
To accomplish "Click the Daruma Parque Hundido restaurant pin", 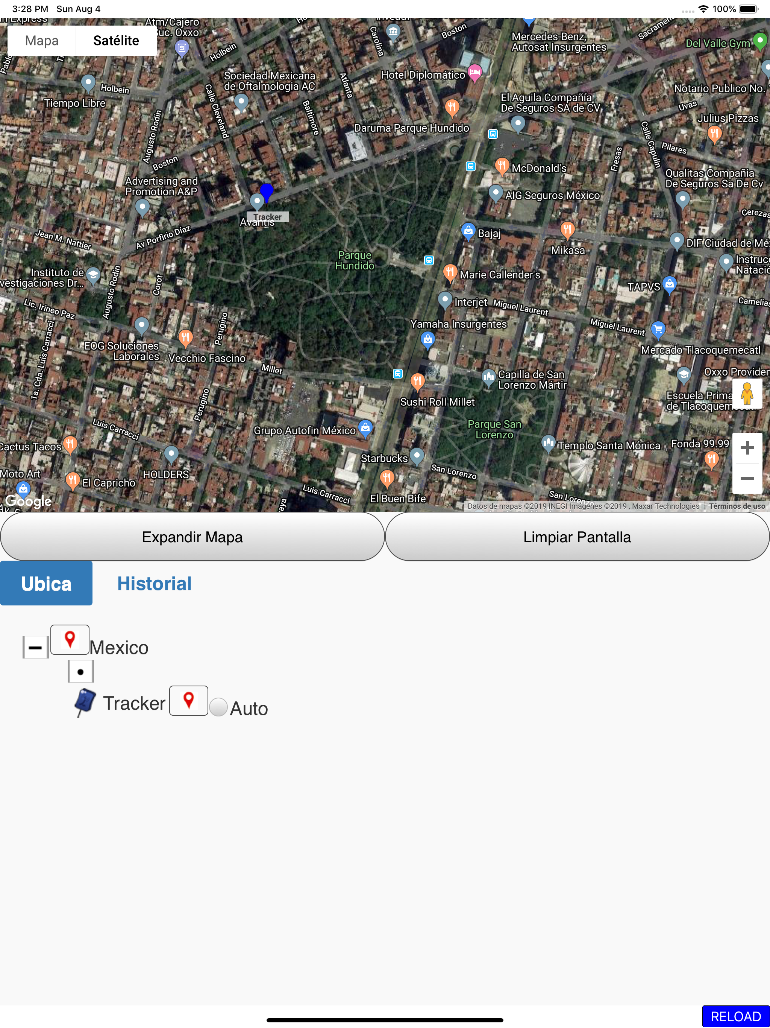I will pyautogui.click(x=452, y=107).
